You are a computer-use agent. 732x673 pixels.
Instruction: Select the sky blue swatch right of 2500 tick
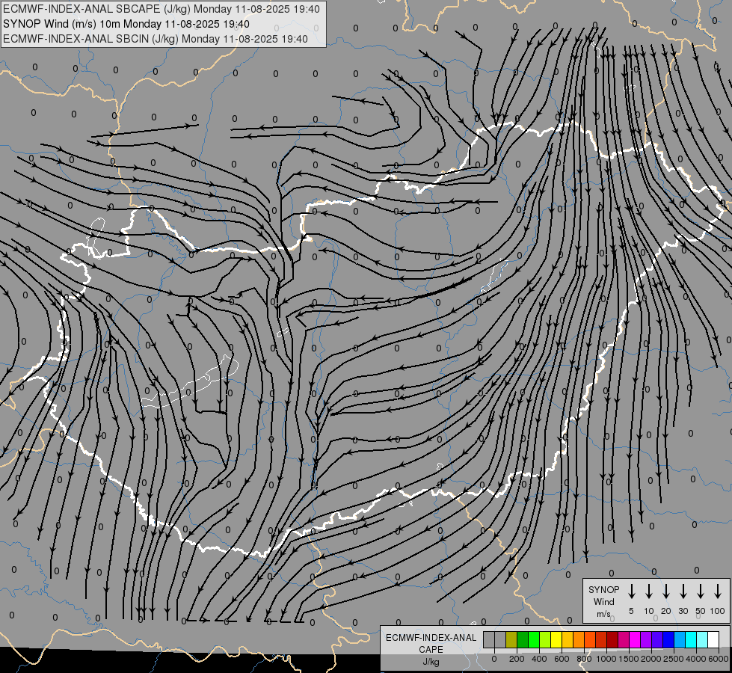pyautogui.click(x=679, y=639)
